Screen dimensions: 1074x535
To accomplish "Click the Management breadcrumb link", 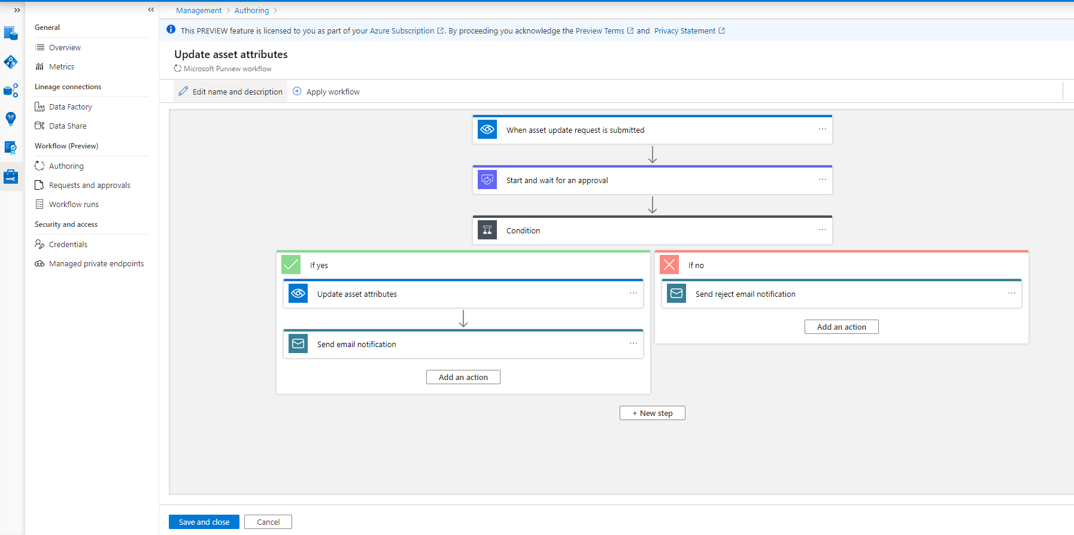I will pos(199,11).
